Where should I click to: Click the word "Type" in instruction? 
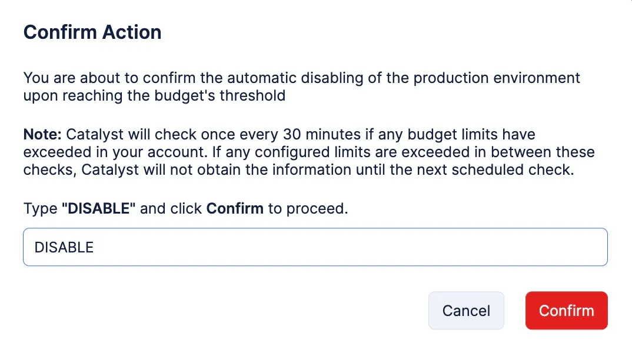pos(40,208)
